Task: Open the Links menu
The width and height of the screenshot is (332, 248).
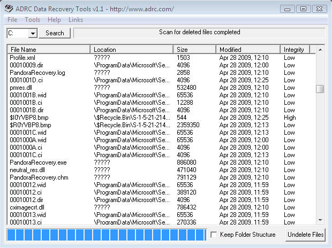Action: [x=76, y=20]
